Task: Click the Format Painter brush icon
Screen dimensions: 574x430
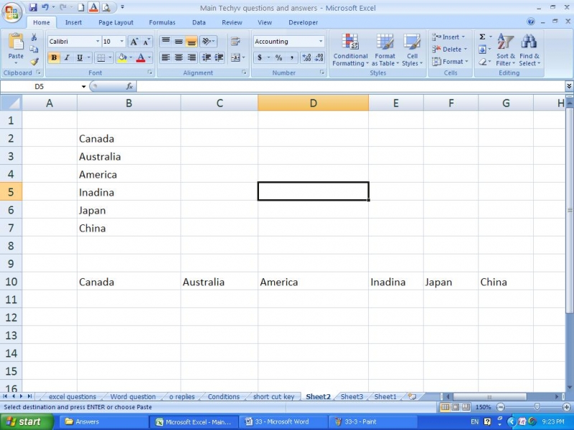Action: [34, 62]
